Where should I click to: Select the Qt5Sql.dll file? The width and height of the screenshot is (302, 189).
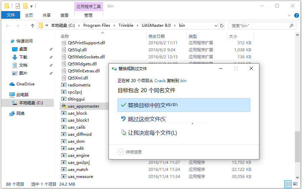coord(77,50)
